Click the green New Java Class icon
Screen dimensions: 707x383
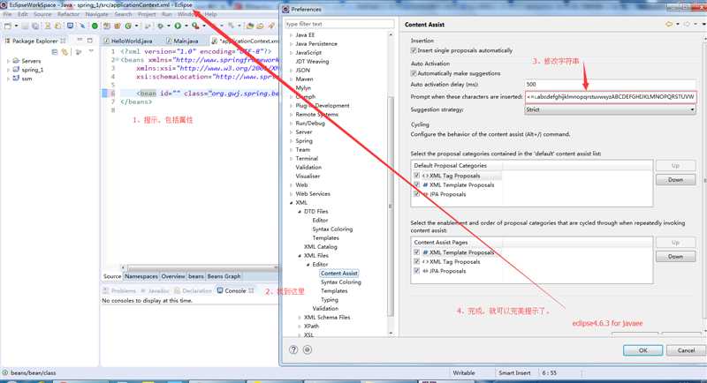point(128,26)
